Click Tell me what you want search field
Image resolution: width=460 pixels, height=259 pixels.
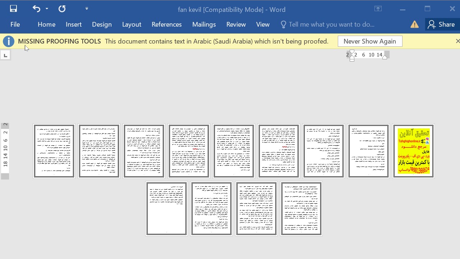point(331,24)
